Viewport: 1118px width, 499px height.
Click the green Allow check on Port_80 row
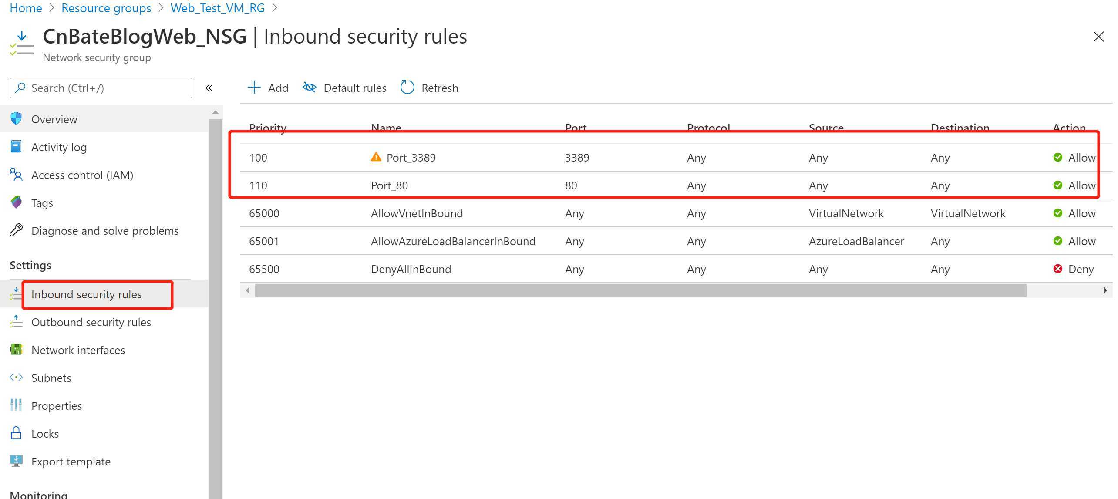tap(1057, 185)
